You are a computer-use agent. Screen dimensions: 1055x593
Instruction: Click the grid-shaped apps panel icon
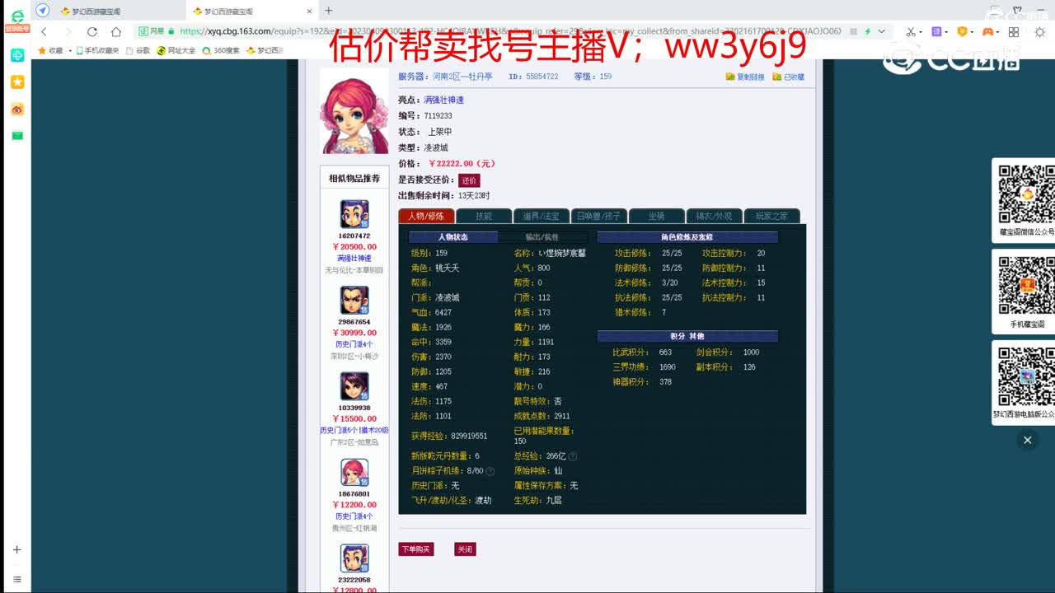(x=1013, y=31)
